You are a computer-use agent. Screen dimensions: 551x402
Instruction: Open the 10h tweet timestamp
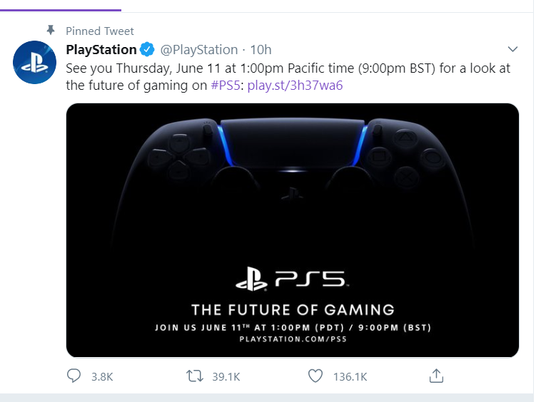(x=261, y=50)
